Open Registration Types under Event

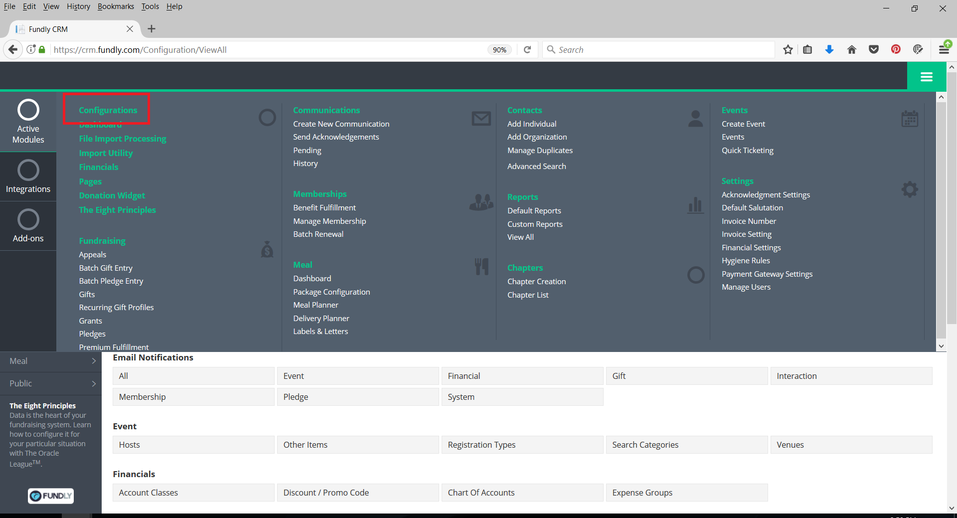pyautogui.click(x=522, y=445)
